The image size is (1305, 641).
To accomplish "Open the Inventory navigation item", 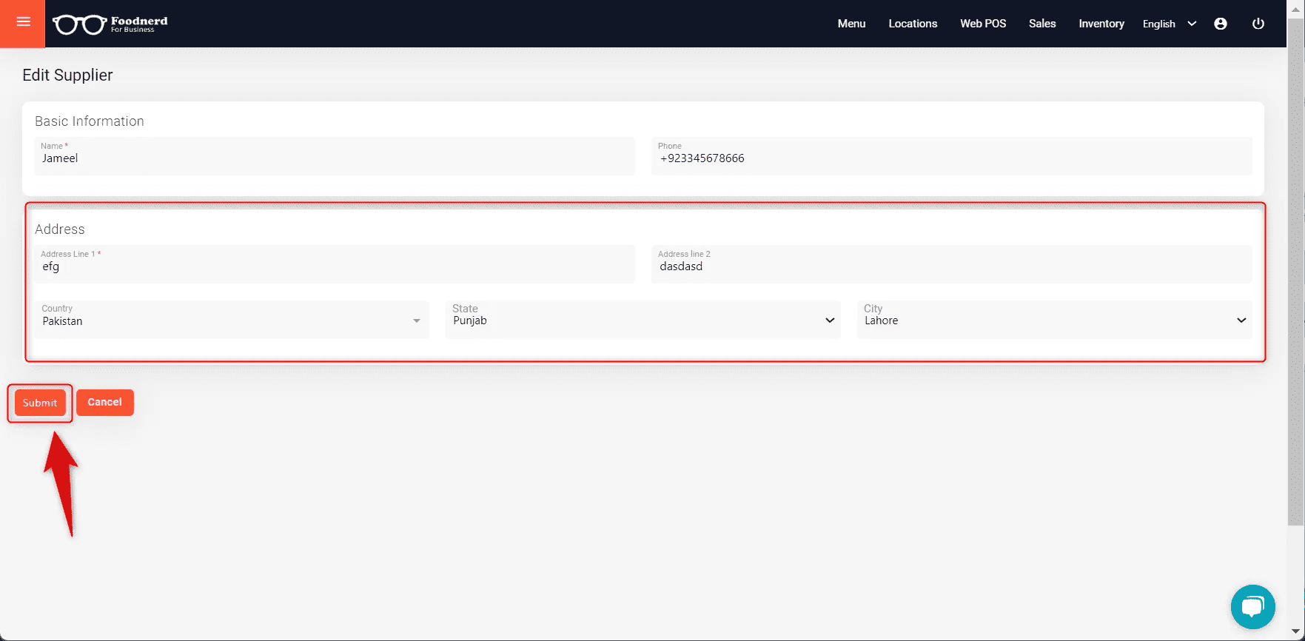I will coord(1101,24).
